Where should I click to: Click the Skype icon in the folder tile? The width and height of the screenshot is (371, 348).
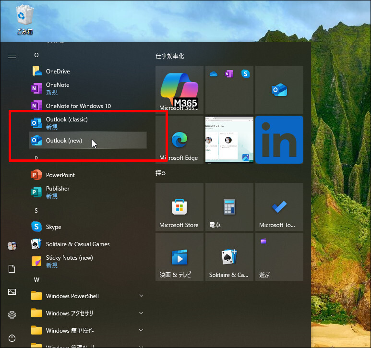point(246,74)
